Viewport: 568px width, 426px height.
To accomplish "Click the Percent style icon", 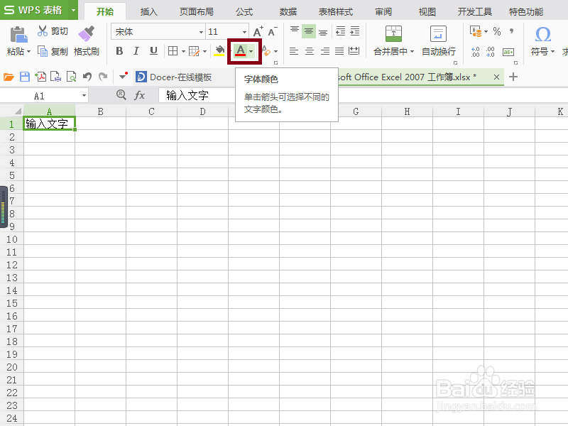I will tap(496, 32).
